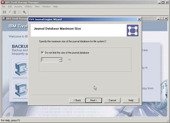Cancel the Journal Engine Wizard
Image resolution: width=170 pixels, height=123 pixels.
pyautogui.click(x=112, y=100)
